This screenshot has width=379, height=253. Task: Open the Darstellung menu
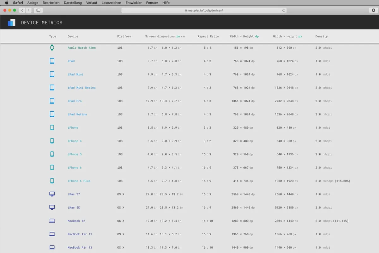[73, 3]
